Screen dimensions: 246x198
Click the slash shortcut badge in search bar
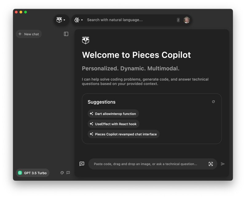[178, 20]
